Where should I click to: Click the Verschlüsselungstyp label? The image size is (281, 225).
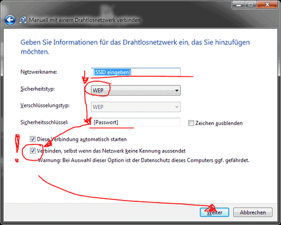coord(45,106)
